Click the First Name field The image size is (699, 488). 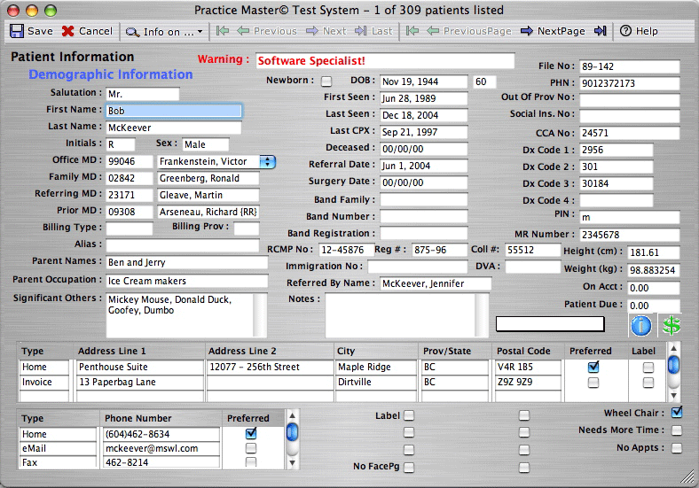click(x=174, y=111)
